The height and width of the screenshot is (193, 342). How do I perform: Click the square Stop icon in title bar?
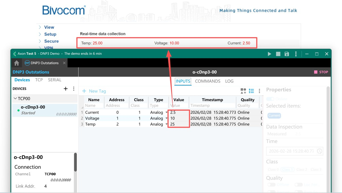[278, 54]
